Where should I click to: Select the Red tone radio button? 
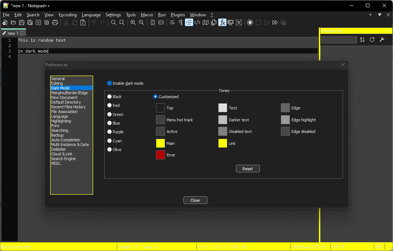coord(110,105)
